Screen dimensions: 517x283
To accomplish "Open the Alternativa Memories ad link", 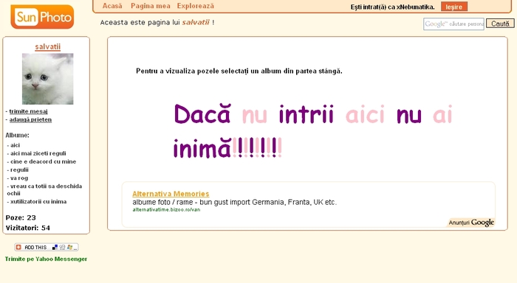I will [171, 194].
